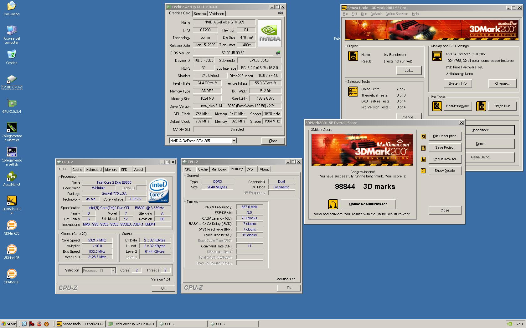Open About tab in CPU-Z Memory window

(x=264, y=169)
